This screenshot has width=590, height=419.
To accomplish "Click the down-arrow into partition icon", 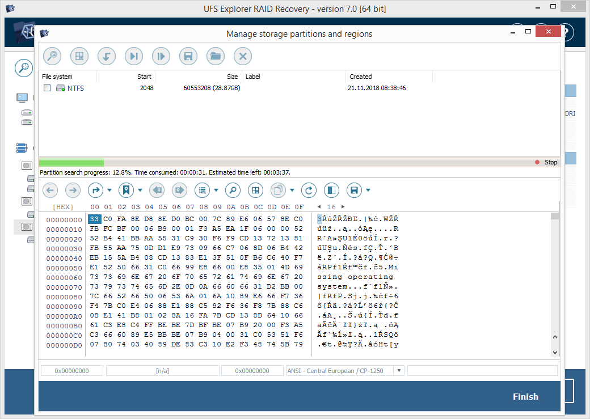I will tap(107, 57).
